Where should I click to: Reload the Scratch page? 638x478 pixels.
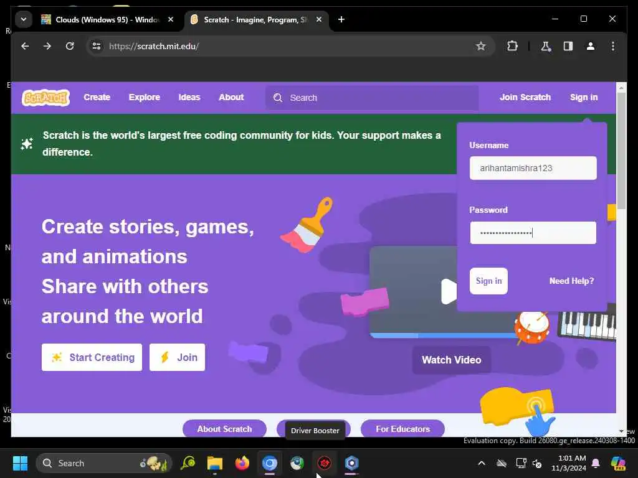coord(70,46)
